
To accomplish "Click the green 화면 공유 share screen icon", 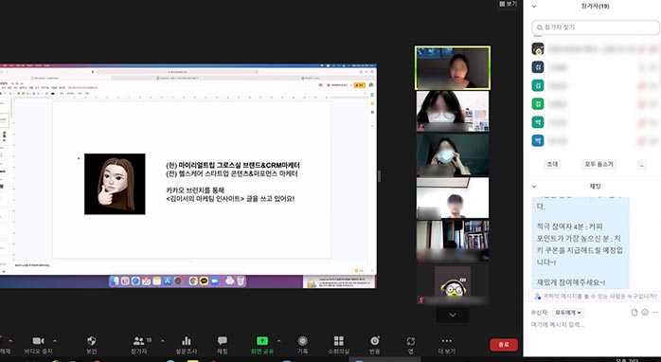I will [262, 340].
